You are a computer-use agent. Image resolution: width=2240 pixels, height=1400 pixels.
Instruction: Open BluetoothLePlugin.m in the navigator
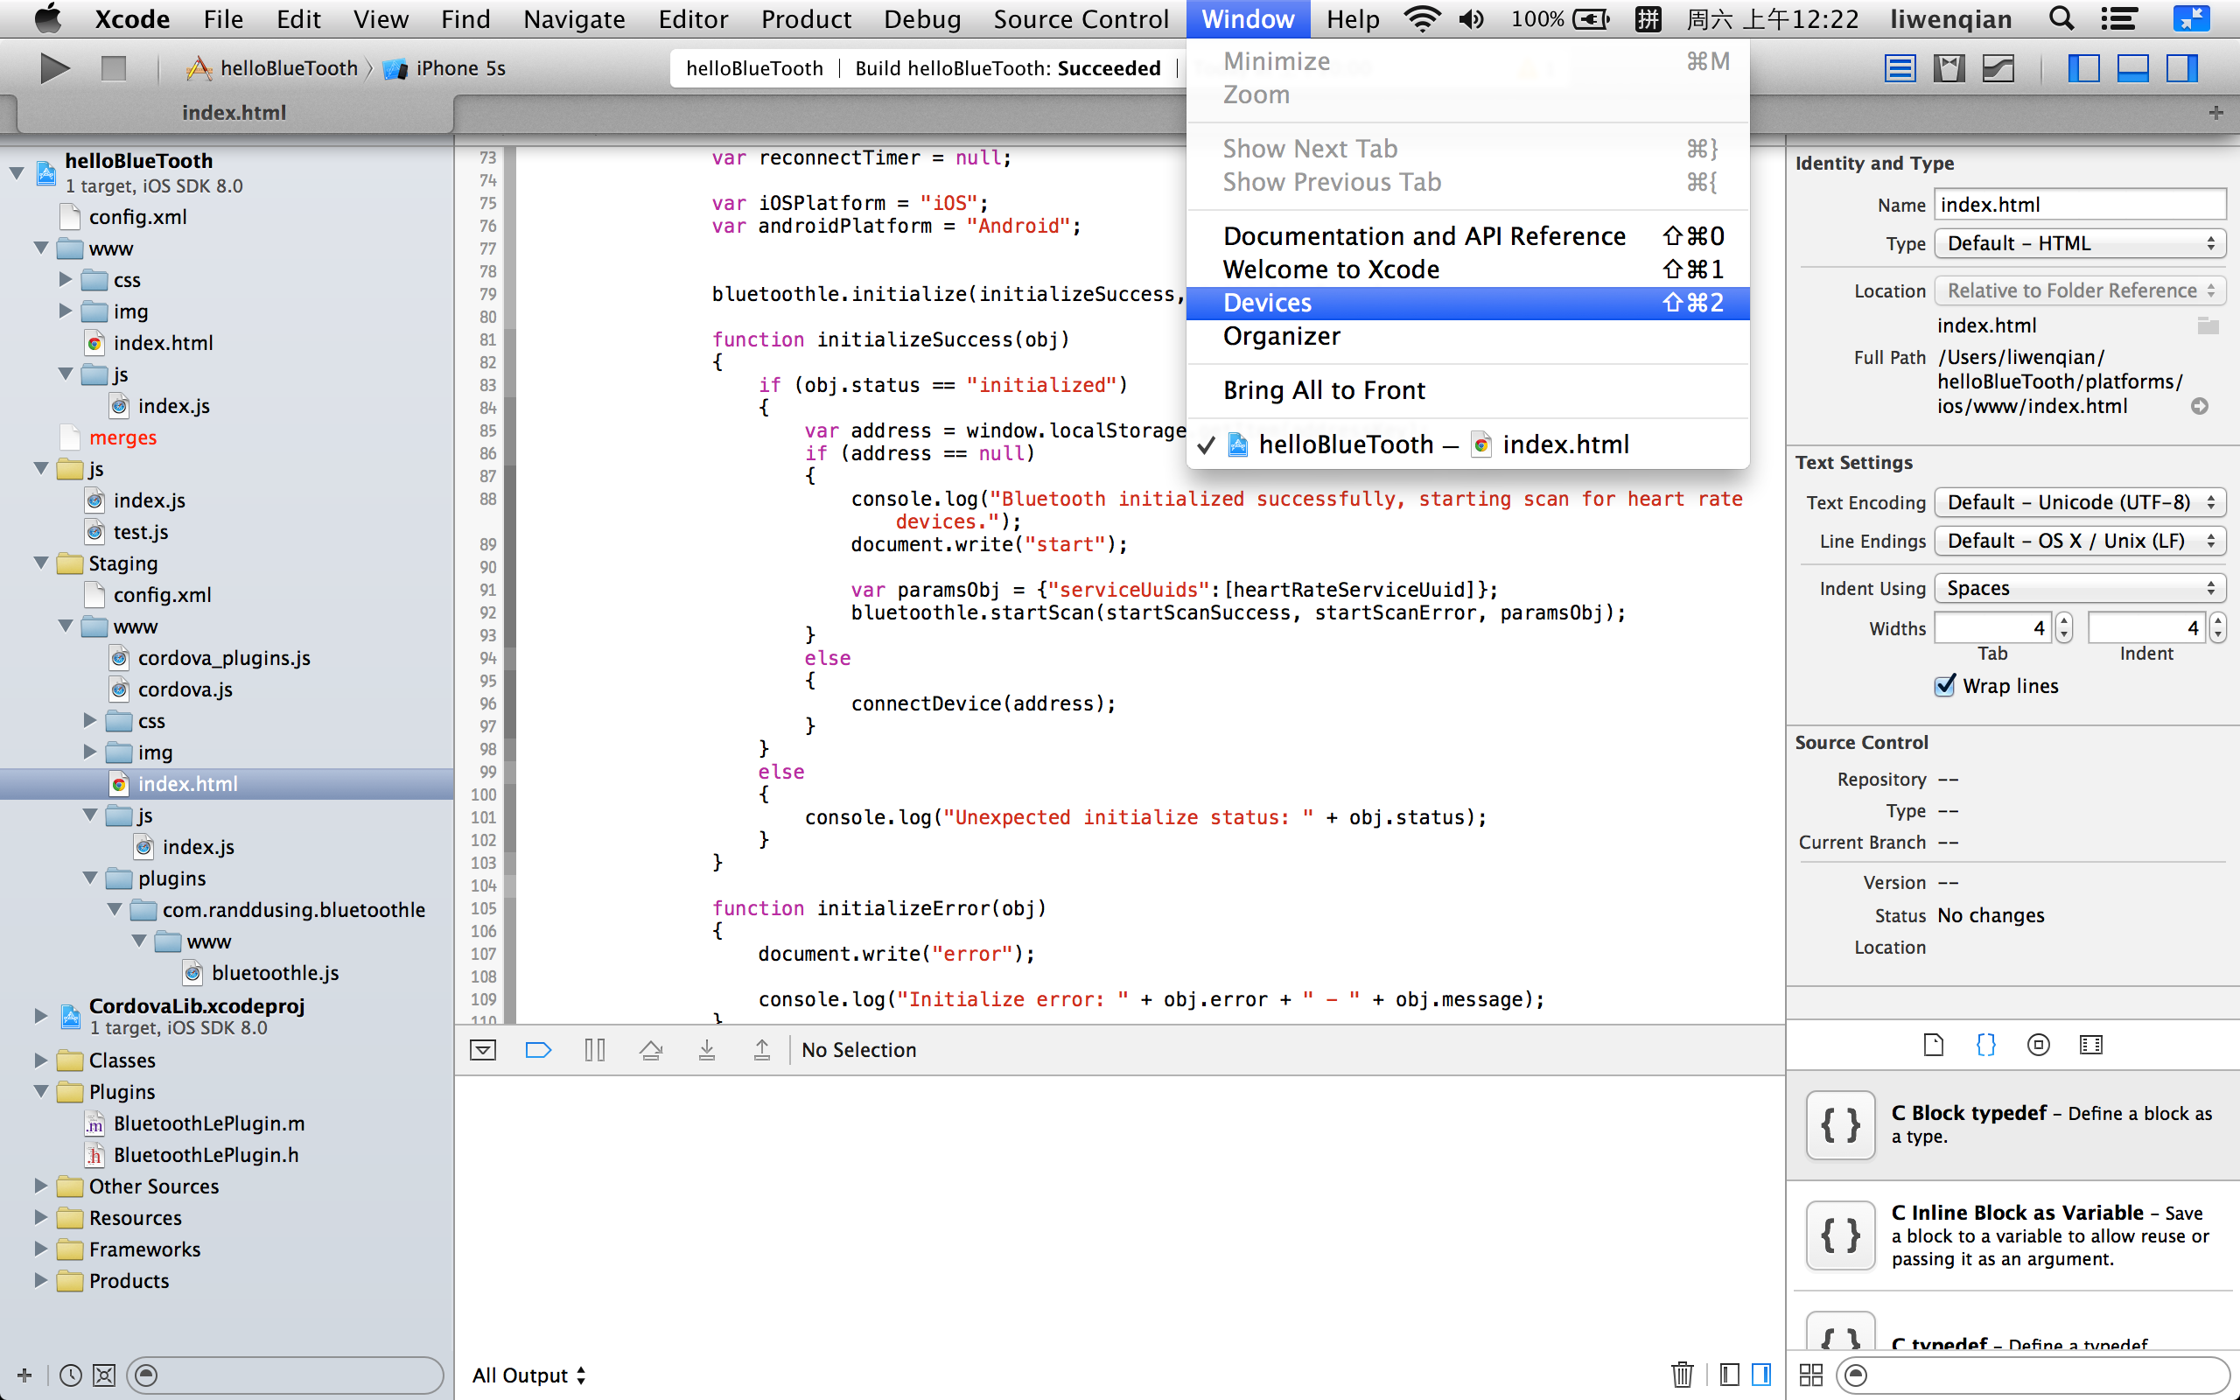pos(208,1123)
